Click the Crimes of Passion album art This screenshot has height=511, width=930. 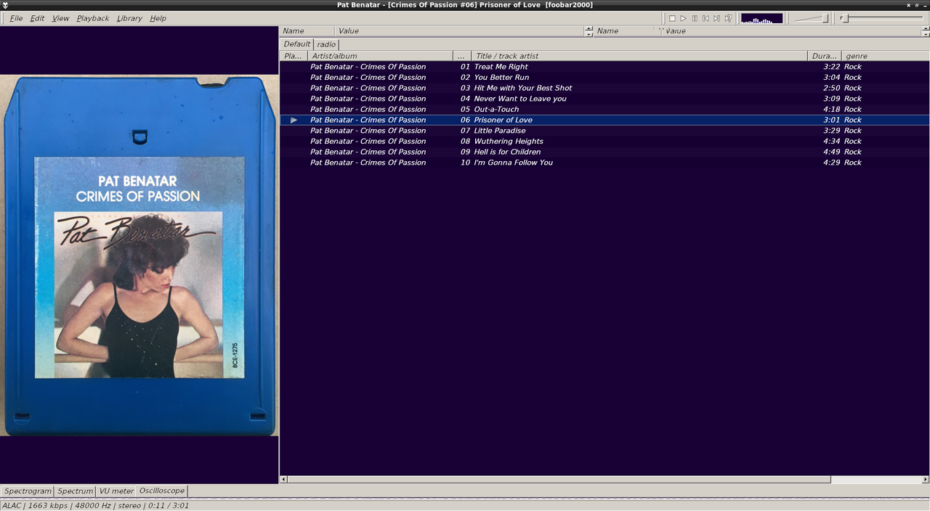pos(139,255)
